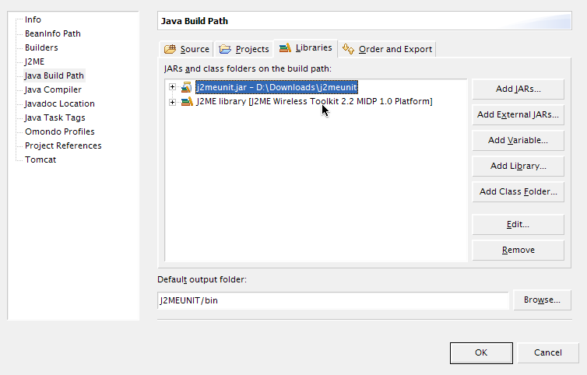
Task: Expand the J2ME library tree node
Action: pyautogui.click(x=173, y=102)
